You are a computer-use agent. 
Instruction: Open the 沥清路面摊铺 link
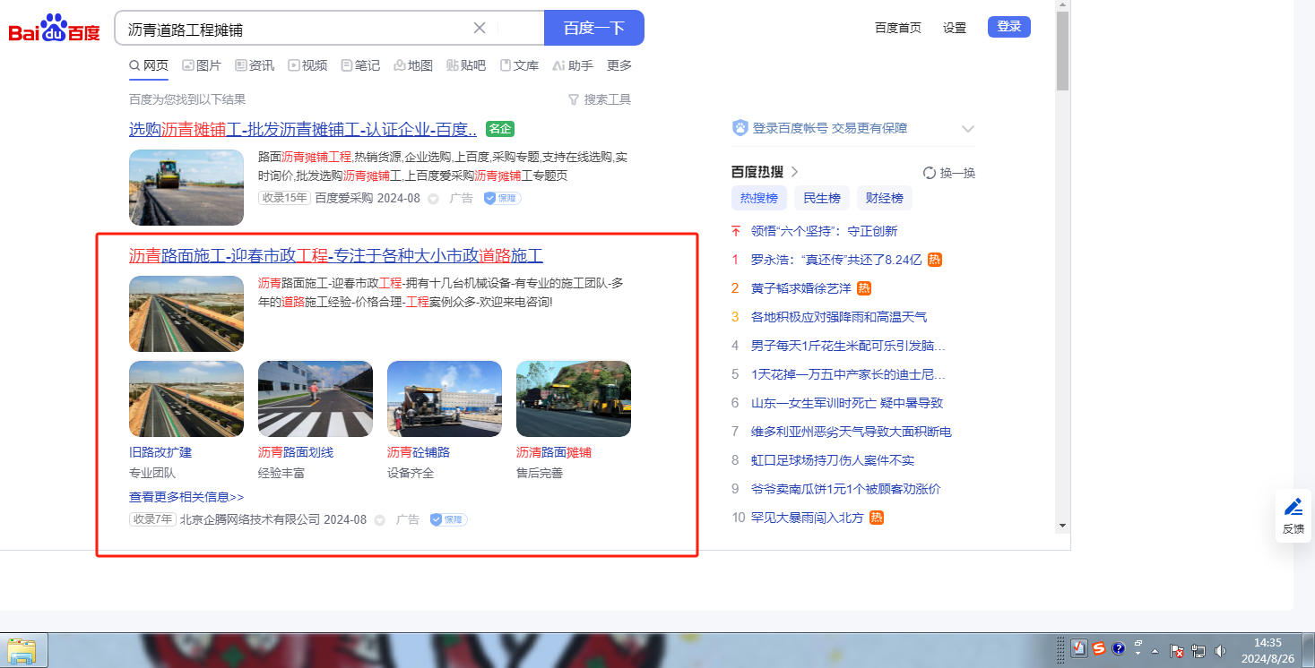click(554, 452)
